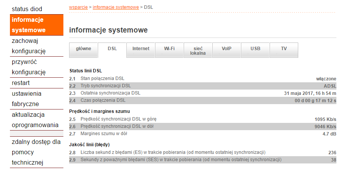Choose restart from the side menu
The image size is (341, 178).
(21, 83)
